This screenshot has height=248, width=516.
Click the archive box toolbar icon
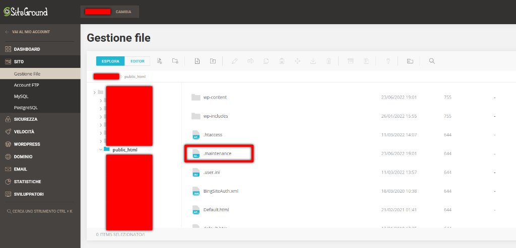coord(351,61)
